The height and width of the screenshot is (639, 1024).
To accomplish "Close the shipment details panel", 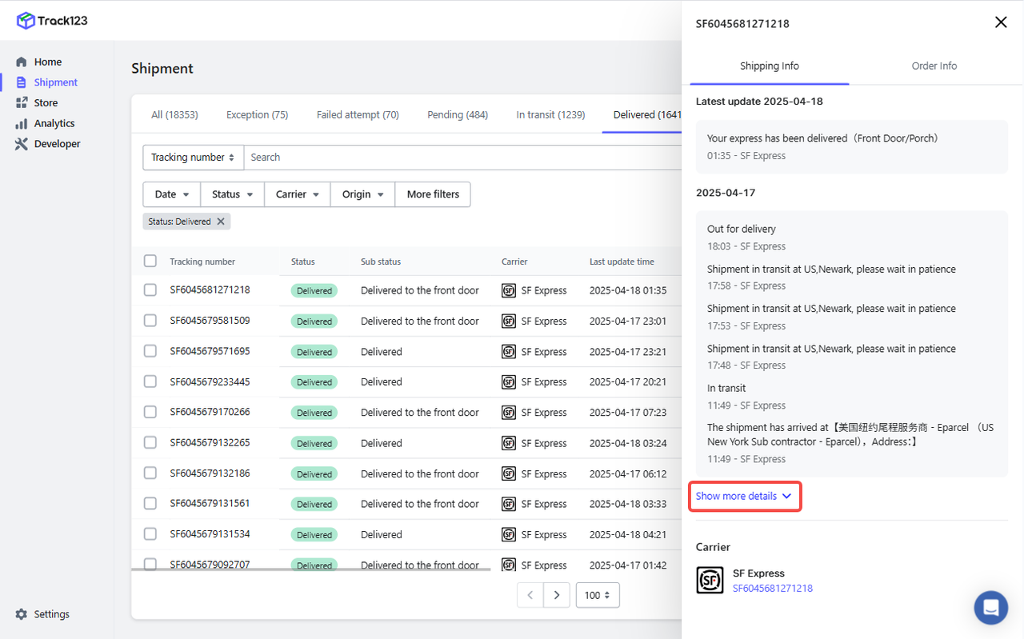I will 1000,22.
